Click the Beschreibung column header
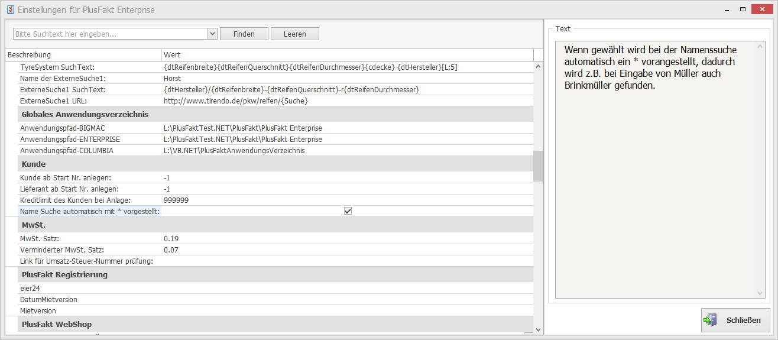The image size is (778, 340). point(83,54)
